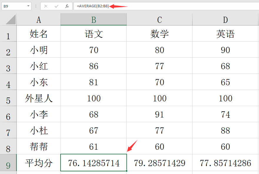Click 小东's 数学 score 70
259x174 pixels.
(x=160, y=82)
